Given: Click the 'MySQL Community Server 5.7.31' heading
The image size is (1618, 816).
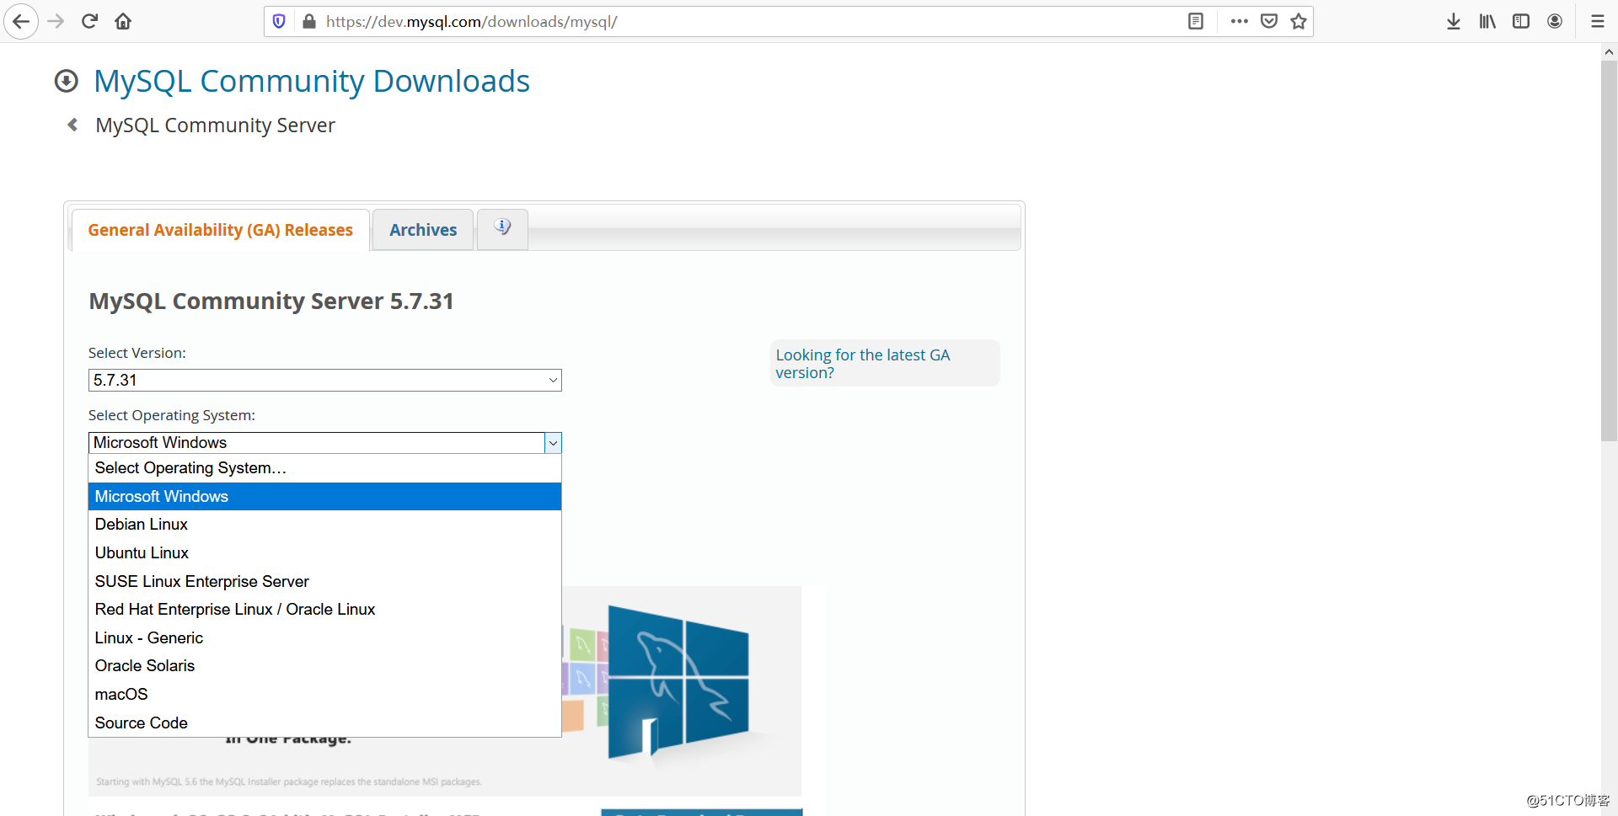Looking at the screenshot, I should [271, 301].
